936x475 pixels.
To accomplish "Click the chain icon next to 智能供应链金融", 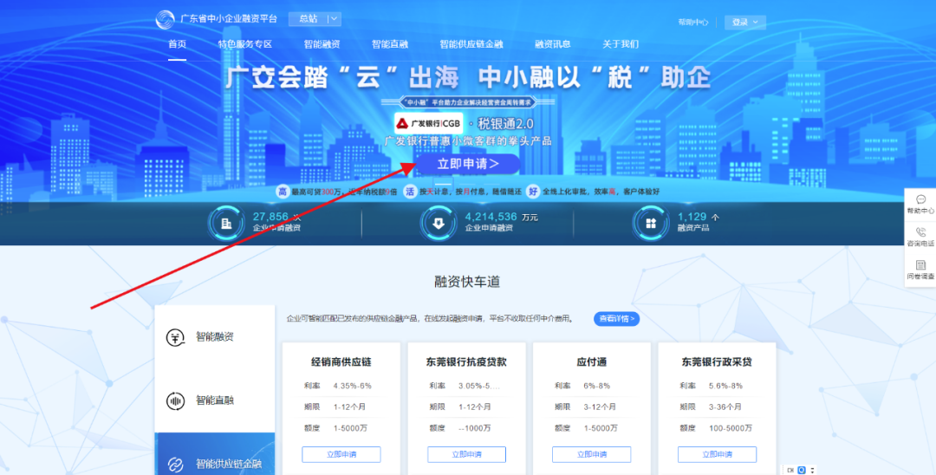I will tap(175, 465).
